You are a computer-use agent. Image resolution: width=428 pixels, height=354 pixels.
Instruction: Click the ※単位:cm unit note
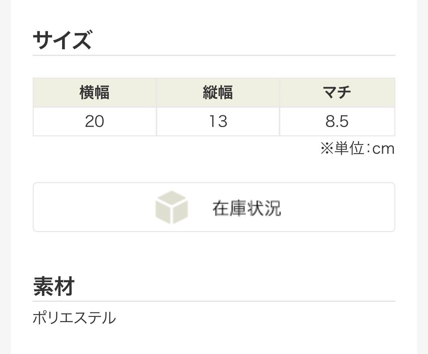tap(358, 149)
